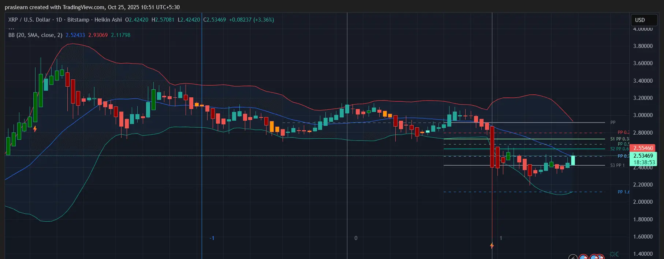Click the red BB upper value 2.93069
664x259 pixels.
[x=98, y=35]
